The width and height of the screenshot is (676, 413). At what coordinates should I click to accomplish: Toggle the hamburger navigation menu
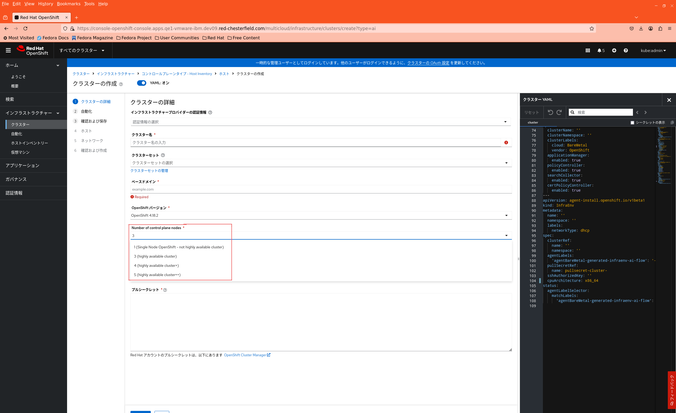click(8, 50)
